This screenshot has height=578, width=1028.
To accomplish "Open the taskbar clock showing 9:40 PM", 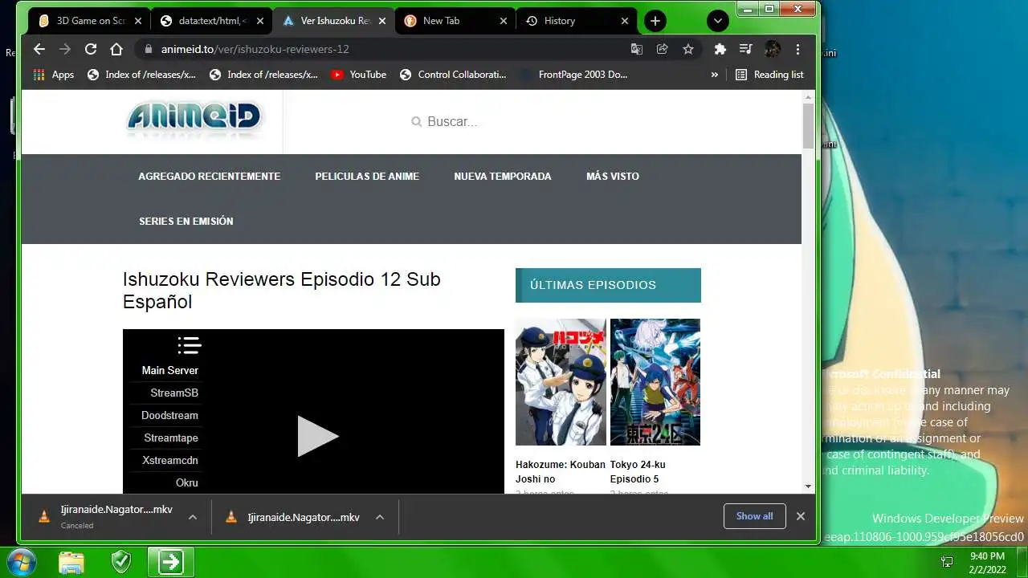I will (987, 562).
